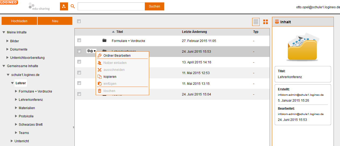Collapse the Meine Inhalte tree arrow
Viewport: 340px width, 146px height.
tap(4, 32)
